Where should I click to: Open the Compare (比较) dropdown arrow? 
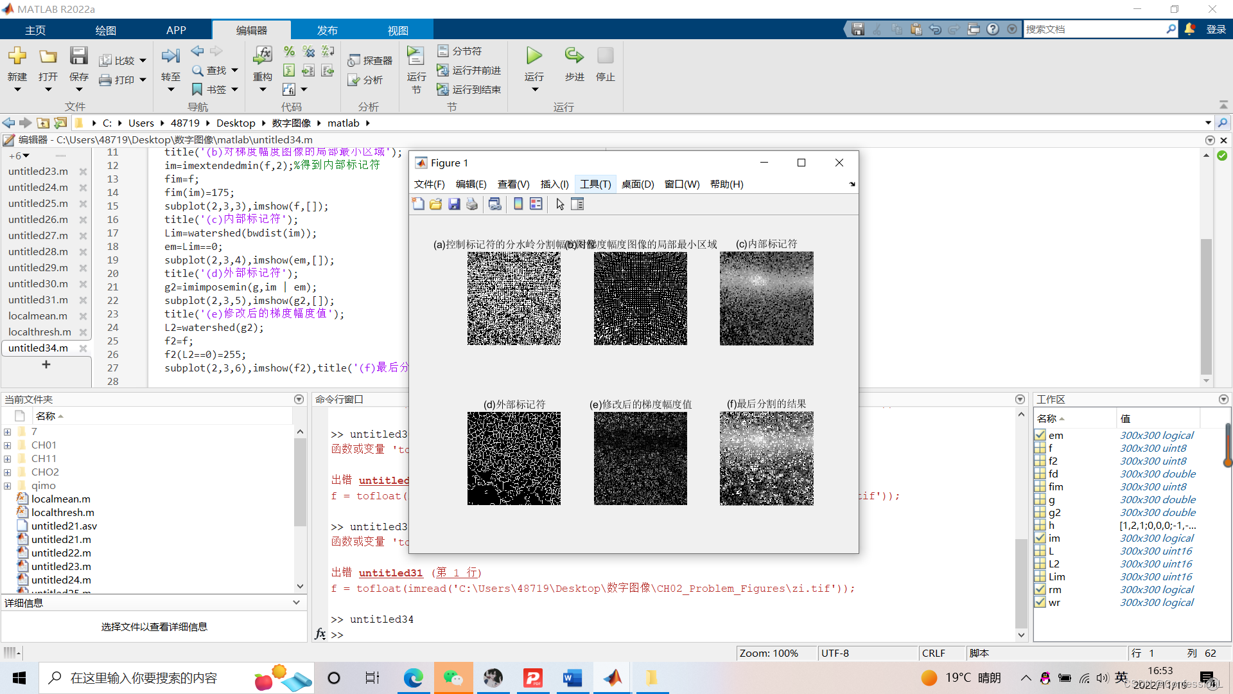tap(143, 60)
